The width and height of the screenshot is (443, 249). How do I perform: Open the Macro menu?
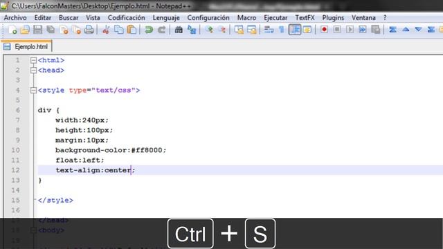point(246,18)
